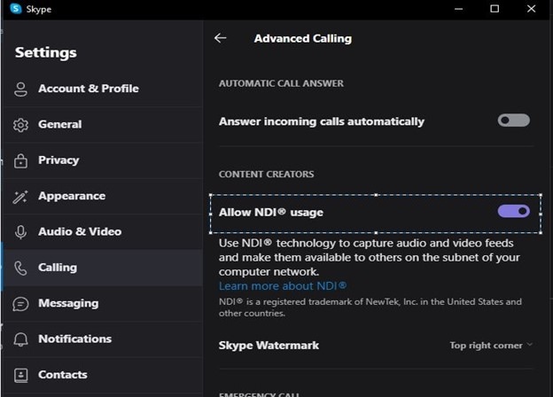Switch to the Privacy settings section
The width and height of the screenshot is (553, 397).
tap(58, 160)
